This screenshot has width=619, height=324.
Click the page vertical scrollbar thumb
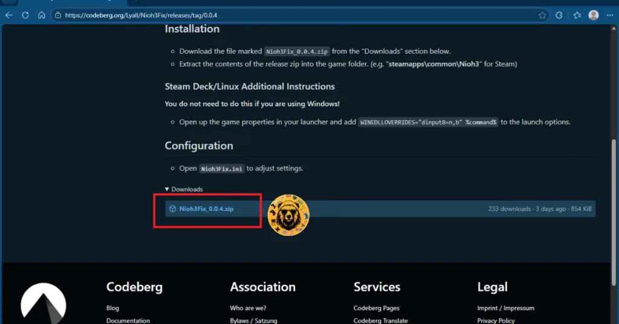614,212
